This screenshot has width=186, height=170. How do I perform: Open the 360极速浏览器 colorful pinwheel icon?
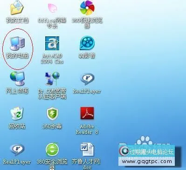pos(87,7)
